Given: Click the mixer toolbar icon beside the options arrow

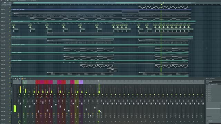Looking at the screenshot, I should click(x=16, y=79).
